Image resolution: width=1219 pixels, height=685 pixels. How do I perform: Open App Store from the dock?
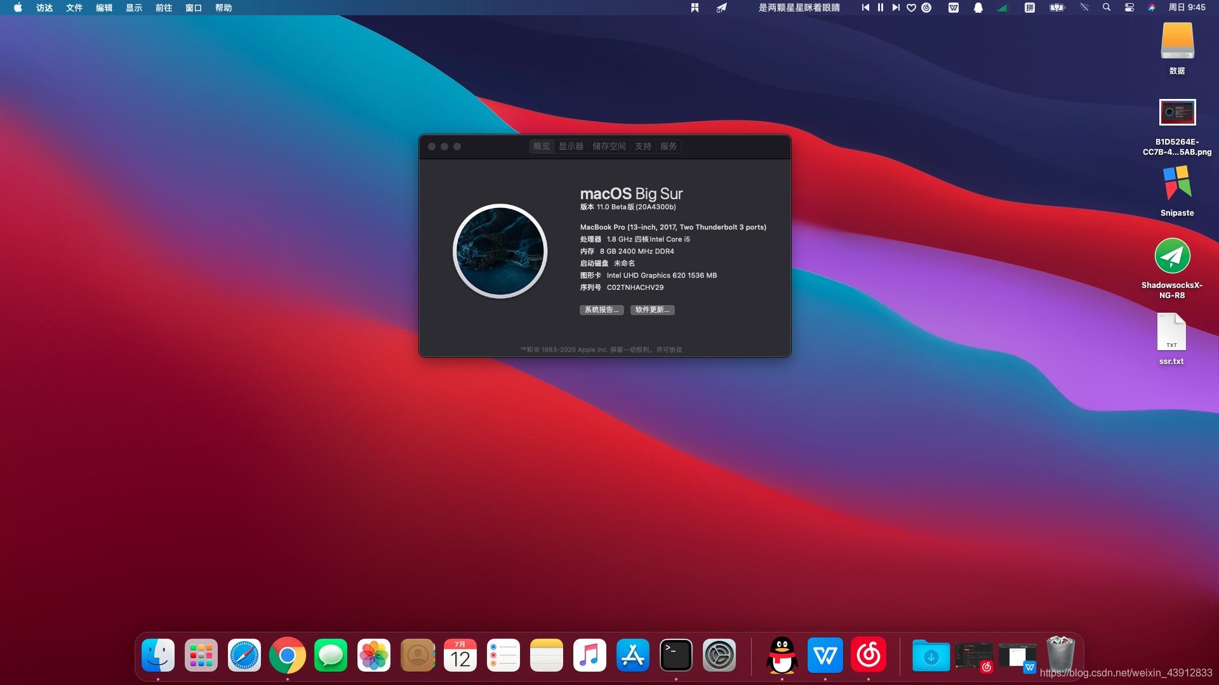click(x=633, y=655)
